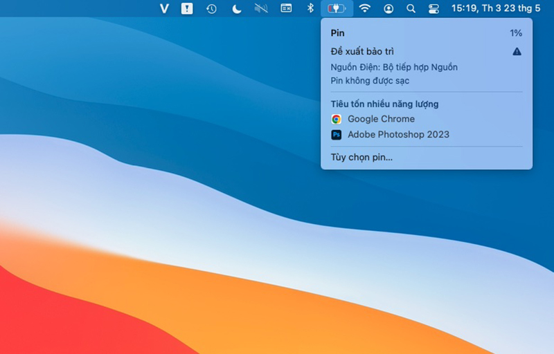This screenshot has width=554, height=354.
Task: Toggle Do Not Disturb moon icon
Action: (x=236, y=8)
